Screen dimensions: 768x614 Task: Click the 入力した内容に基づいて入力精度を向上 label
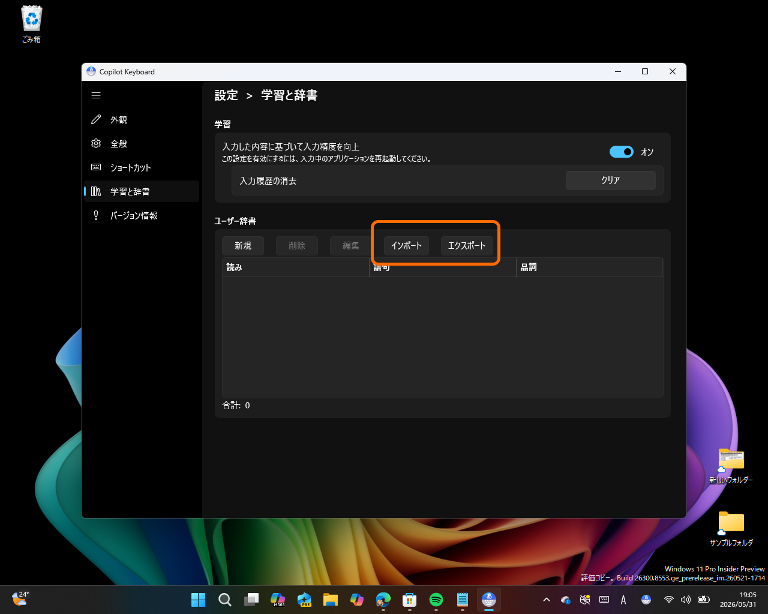coord(291,147)
